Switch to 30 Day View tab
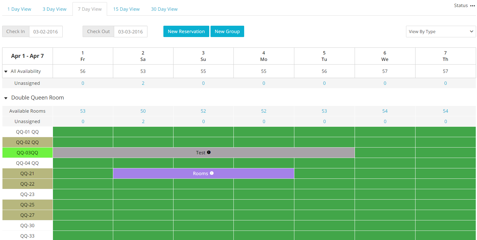Image resolution: width=477 pixels, height=240 pixels. point(164,9)
